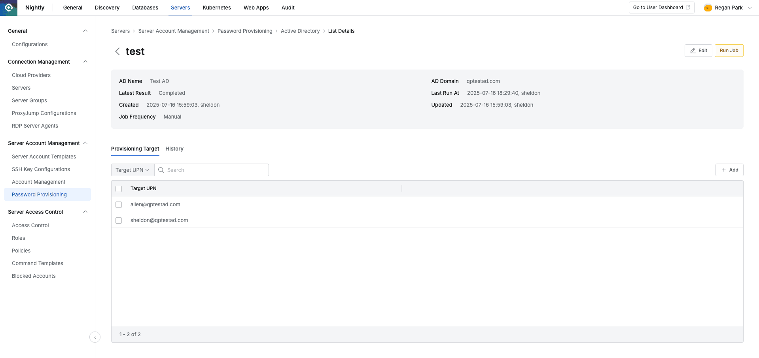The image size is (759, 358).
Task: Select the sheldon@qptestad.com row checkbox
Action: 119,220
